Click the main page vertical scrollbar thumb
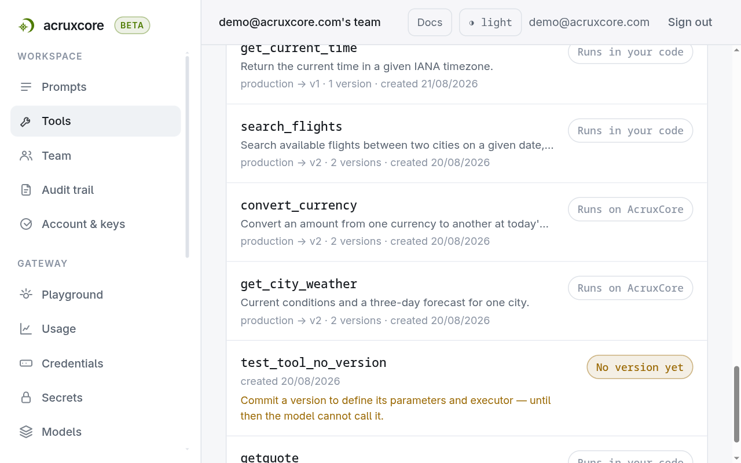 pyautogui.click(x=736, y=404)
